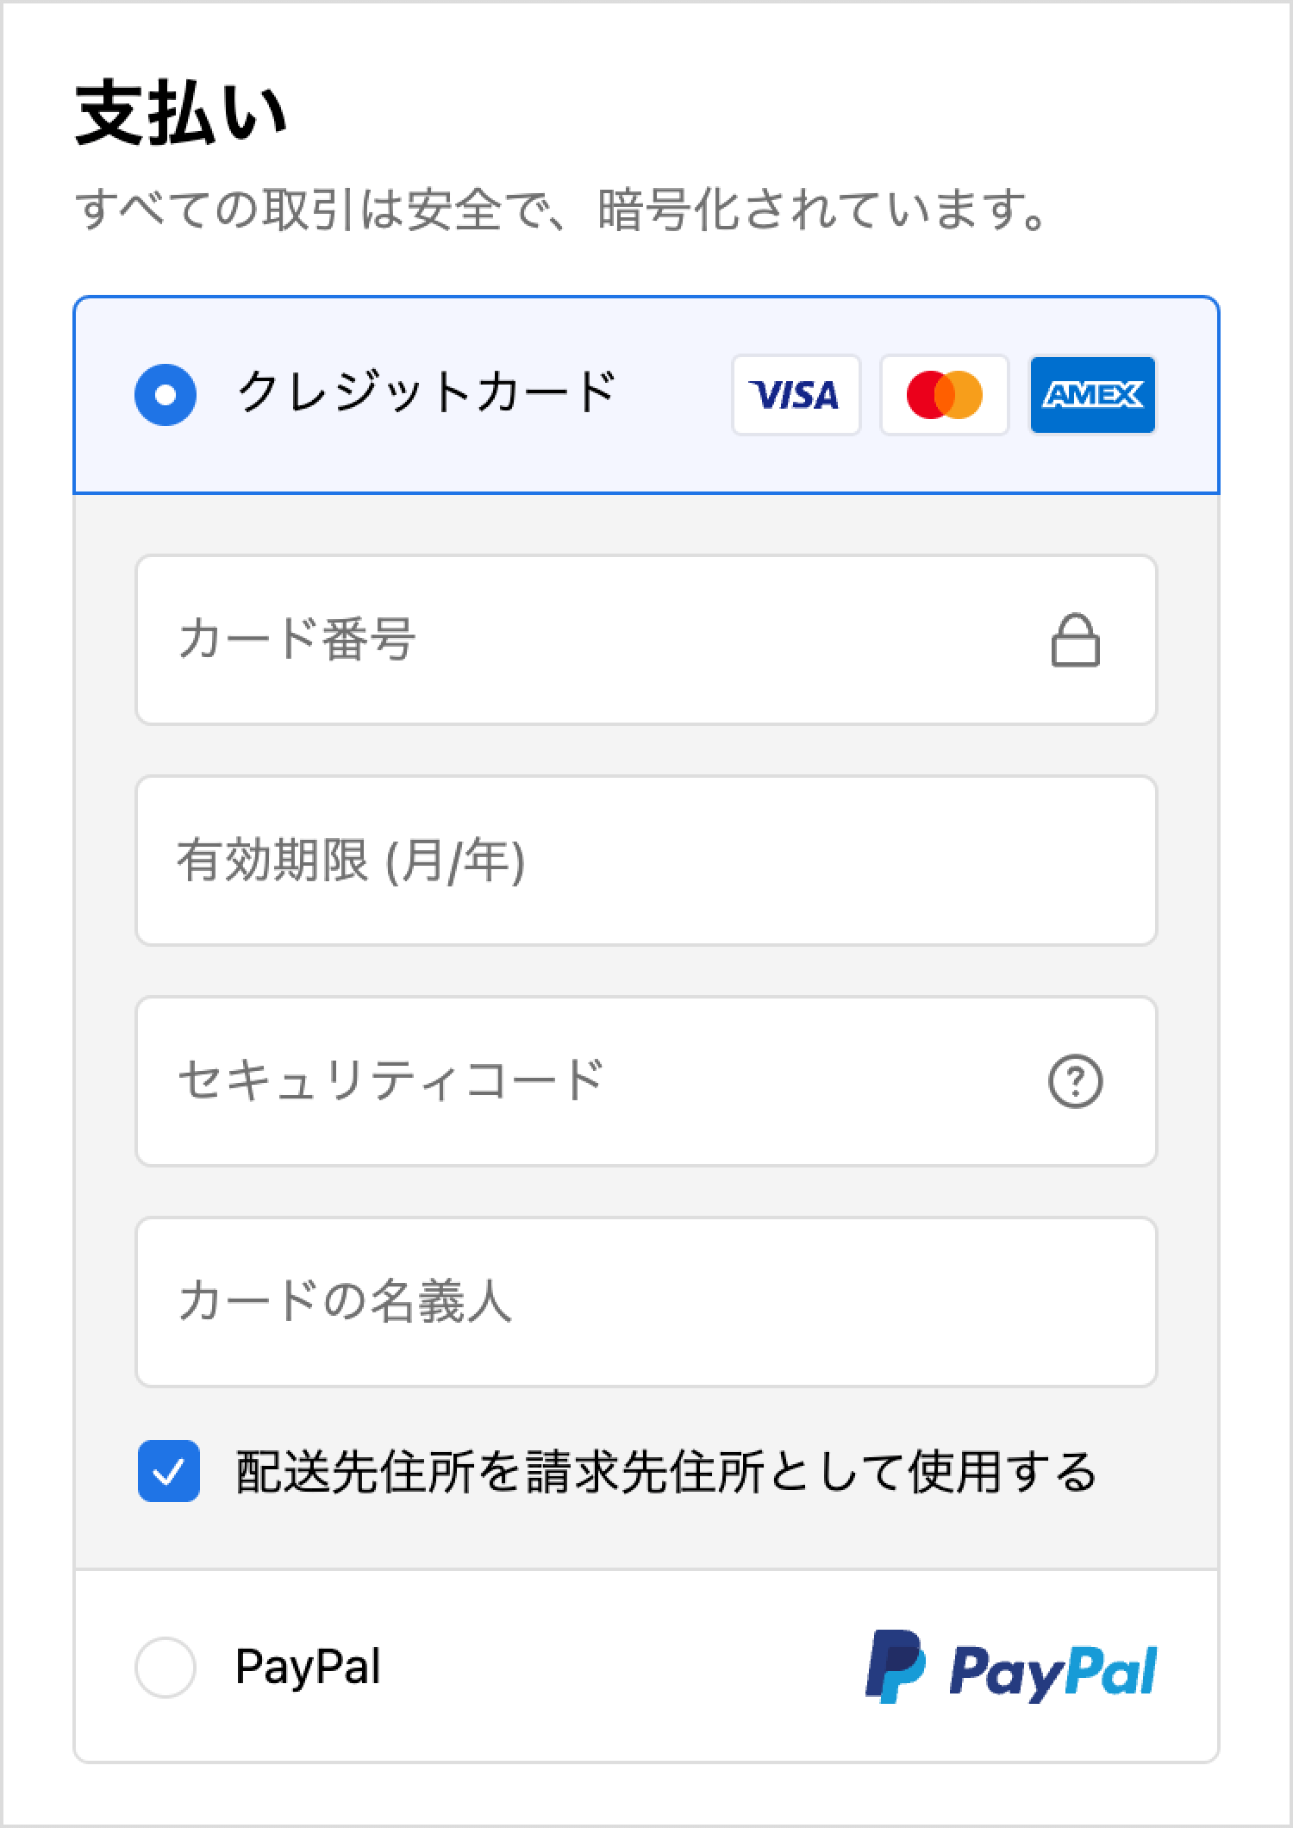Click the 有効期限 (月/年) field
Screen dimensions: 1293x1828
[646, 861]
